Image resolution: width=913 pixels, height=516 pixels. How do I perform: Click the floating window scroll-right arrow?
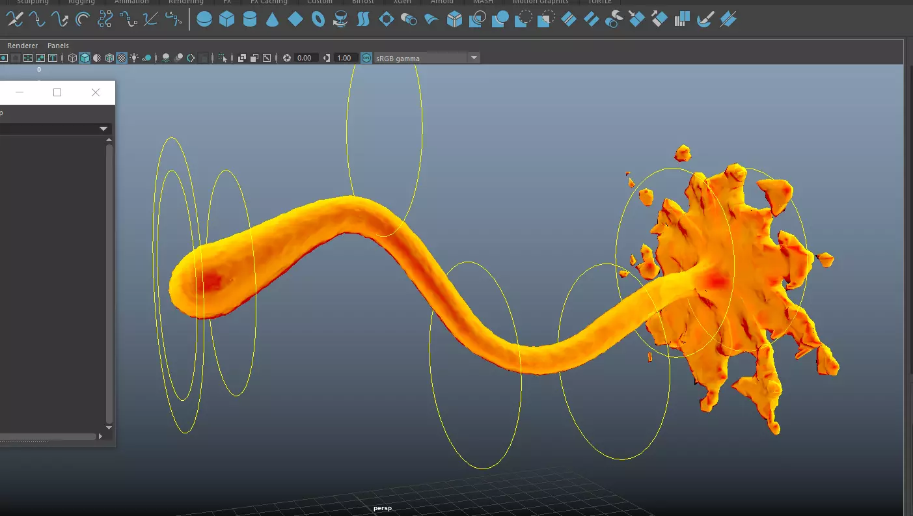tap(100, 437)
